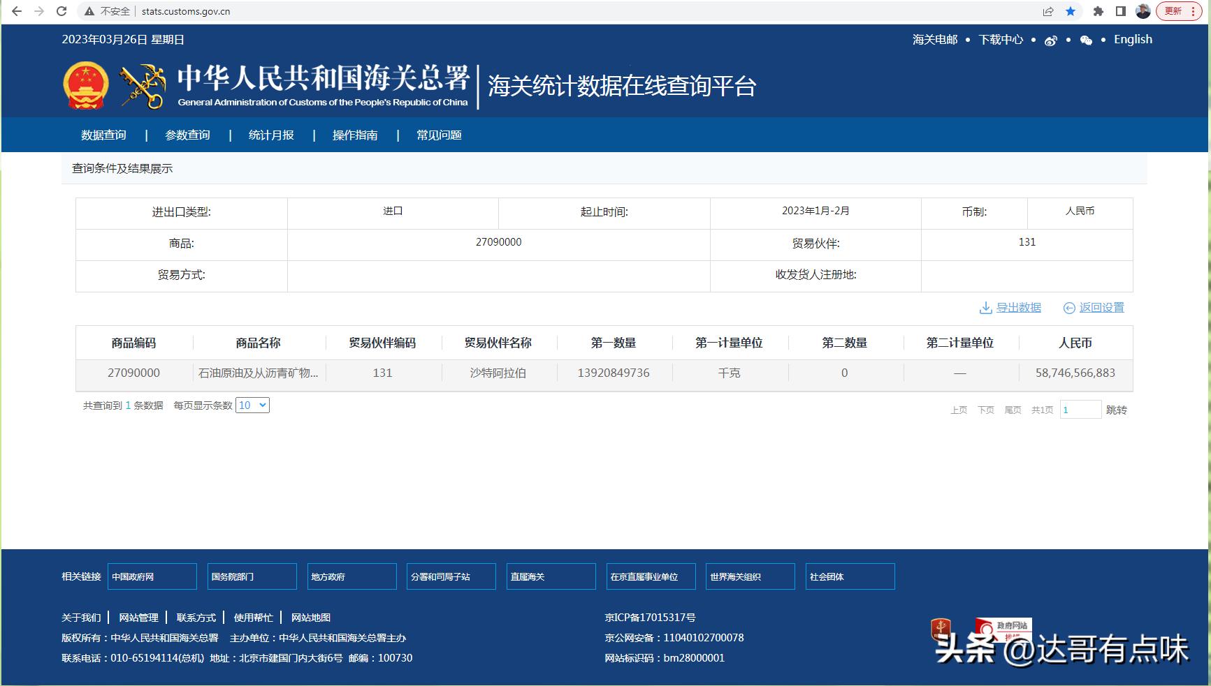
Task: Click the 世界海关组织 related link box
Action: (x=750, y=576)
